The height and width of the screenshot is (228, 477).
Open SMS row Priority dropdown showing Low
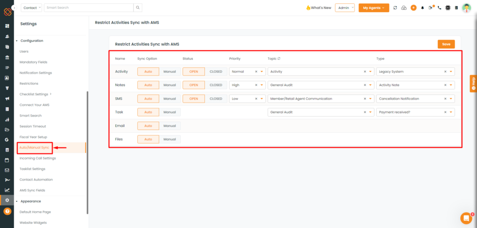[247, 99]
